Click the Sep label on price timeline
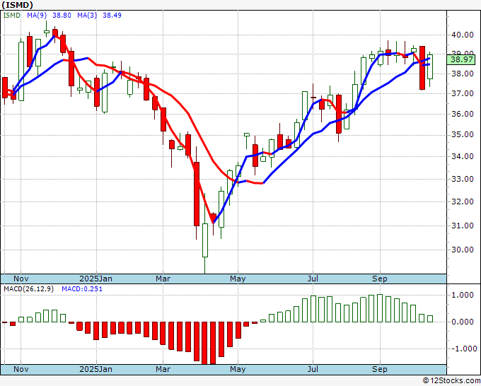The image size is (481, 386). tap(380, 279)
